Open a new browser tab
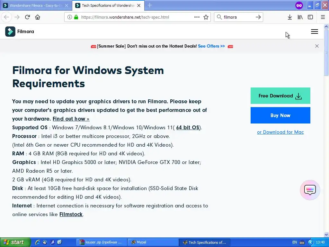The height and width of the screenshot is (247, 329). [150, 5]
